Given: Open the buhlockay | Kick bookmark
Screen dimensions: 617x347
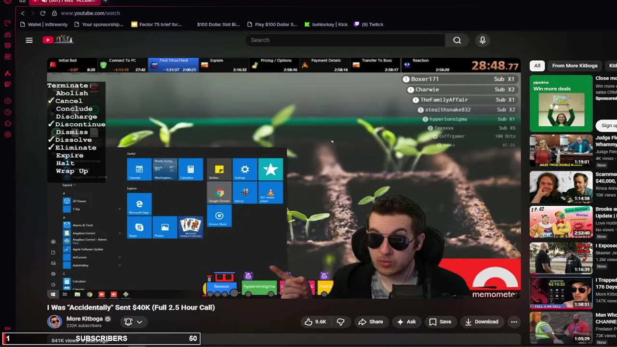Looking at the screenshot, I should pyautogui.click(x=326, y=25).
